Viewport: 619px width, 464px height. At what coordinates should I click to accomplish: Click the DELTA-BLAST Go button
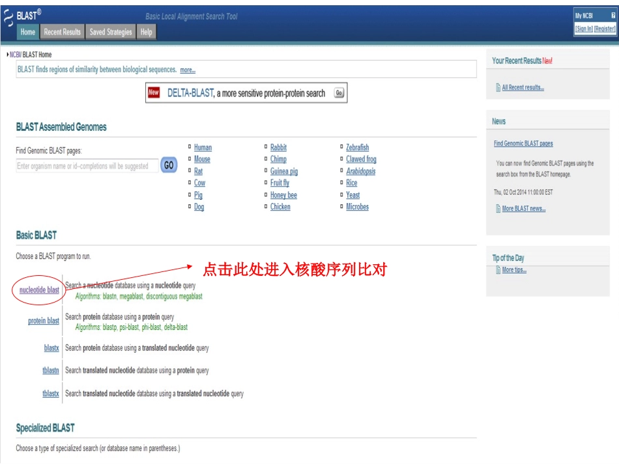(339, 92)
